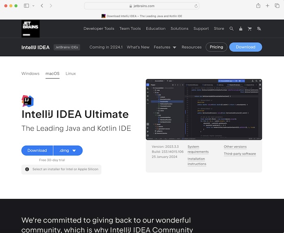Click the IntelliJ IDEA product title link
This screenshot has width=284, height=233.
[36, 47]
